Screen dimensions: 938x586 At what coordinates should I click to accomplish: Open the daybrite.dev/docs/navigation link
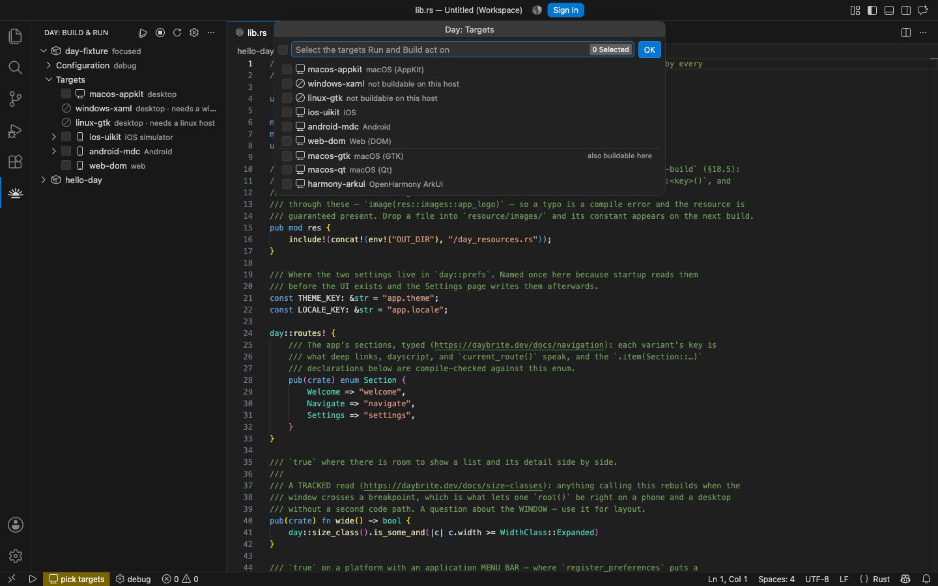[x=519, y=345]
